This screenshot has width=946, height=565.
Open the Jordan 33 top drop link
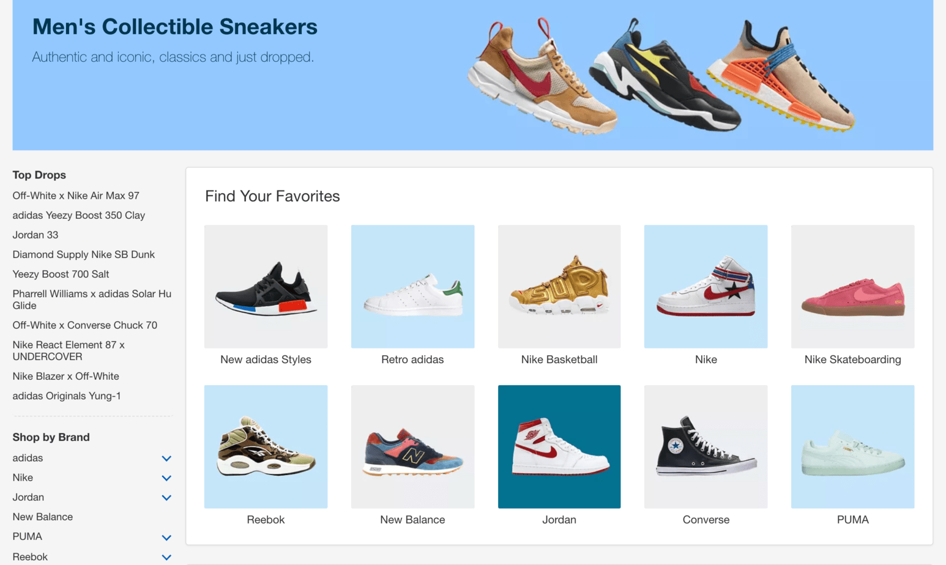(x=35, y=235)
